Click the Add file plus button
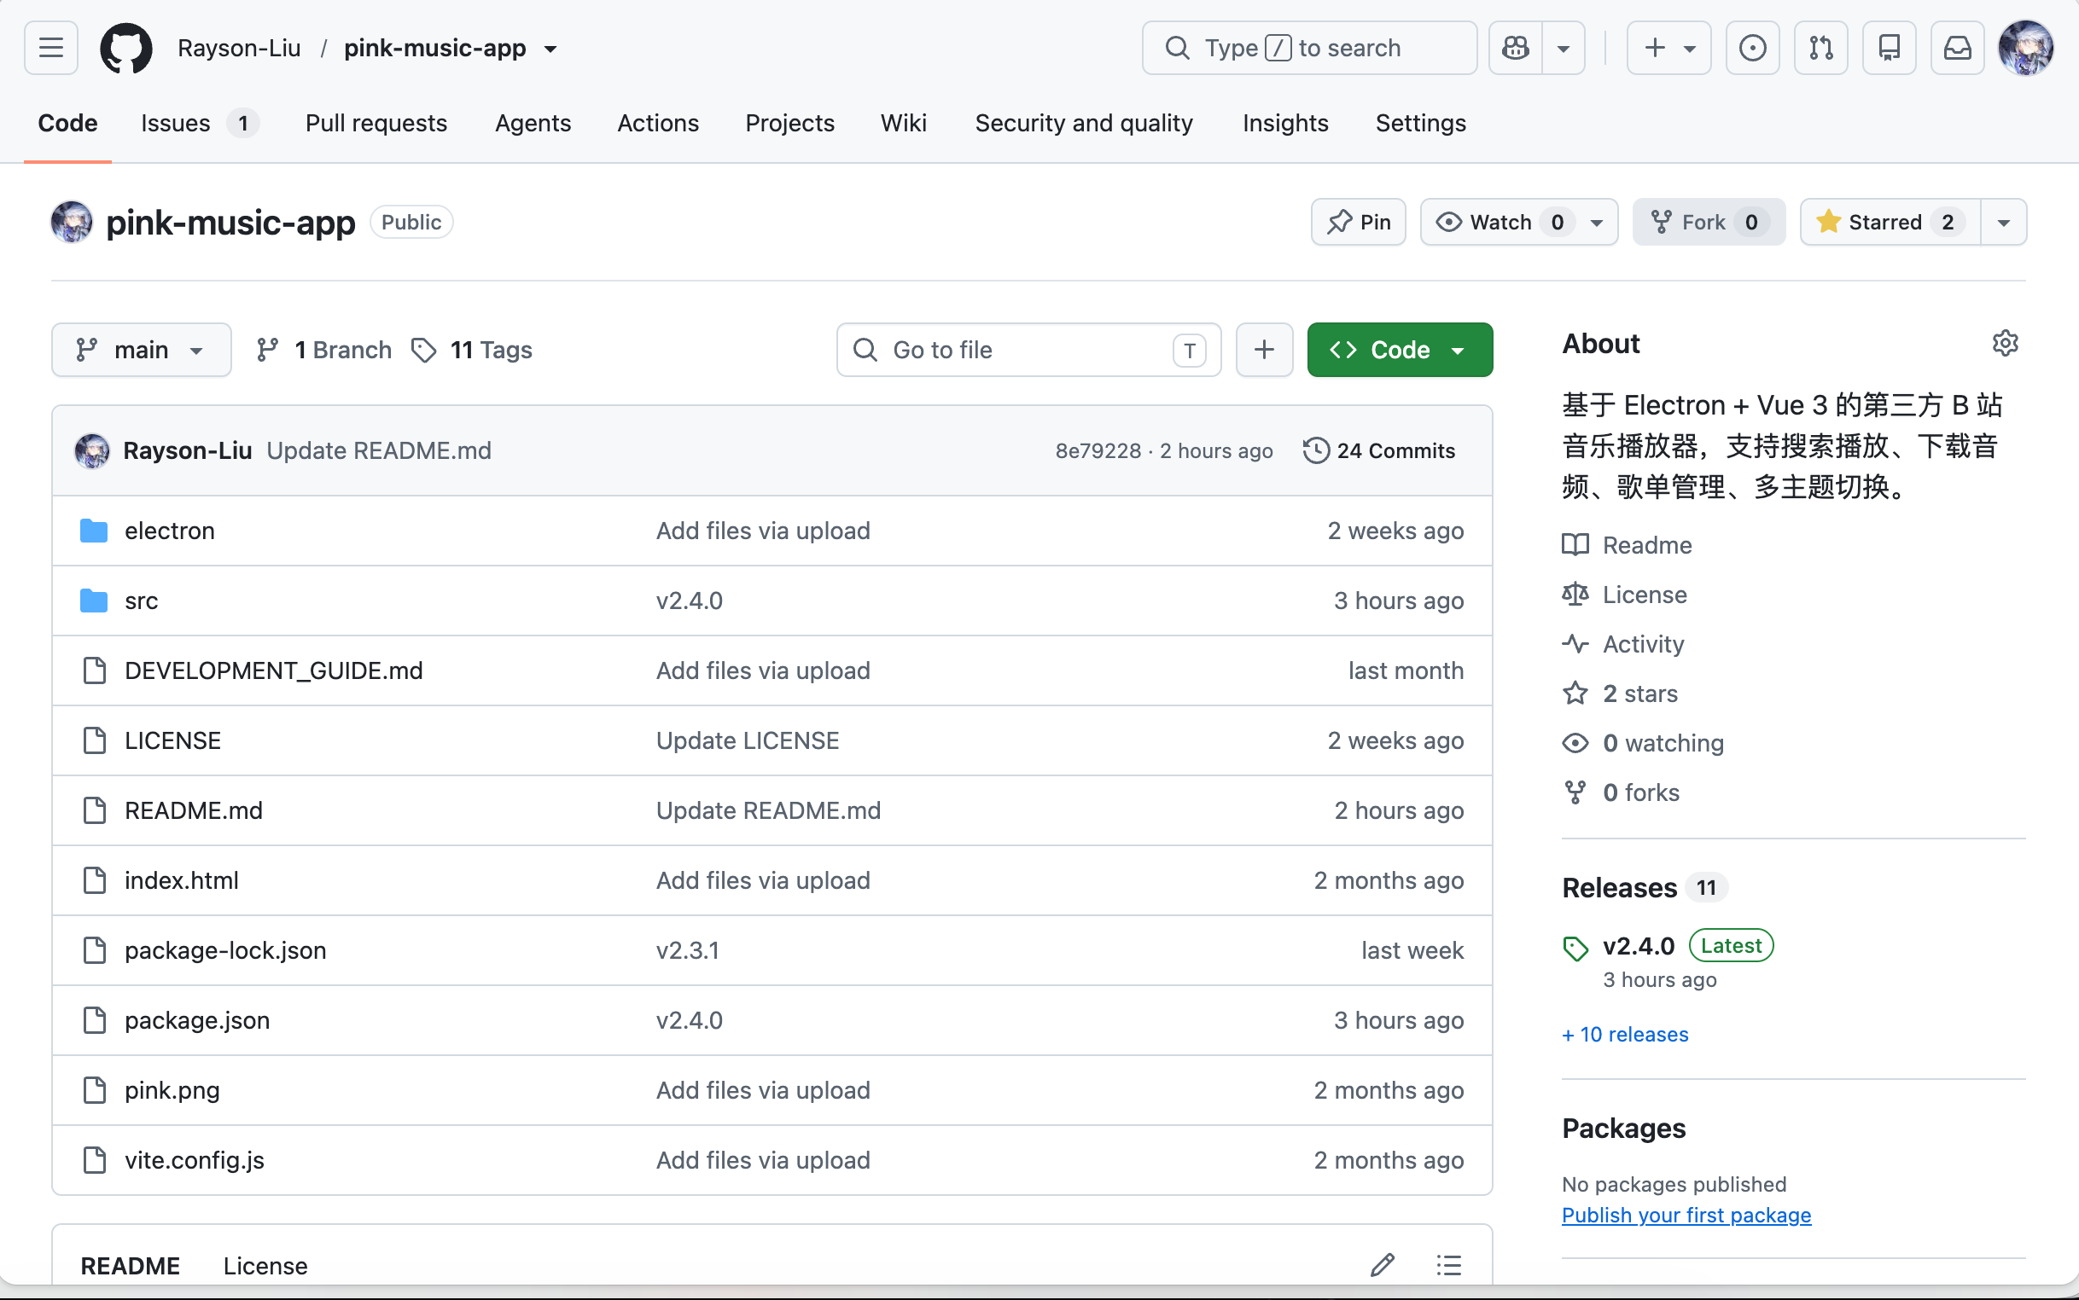 coord(1264,350)
